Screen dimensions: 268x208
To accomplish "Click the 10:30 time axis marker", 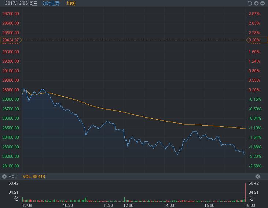I will 68,205.
